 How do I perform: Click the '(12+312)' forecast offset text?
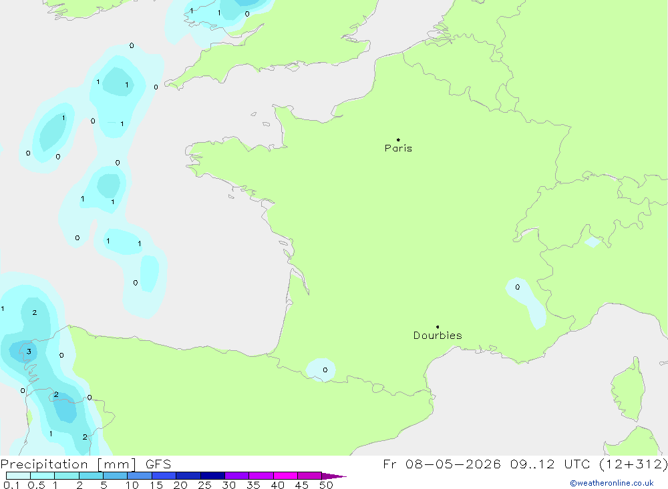click(633, 464)
